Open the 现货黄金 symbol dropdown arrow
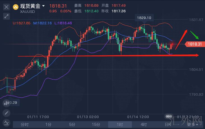Screen dimensions: 205x129 (43, 6)
